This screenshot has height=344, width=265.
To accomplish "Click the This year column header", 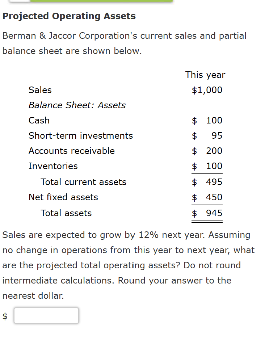I will click(x=205, y=75).
